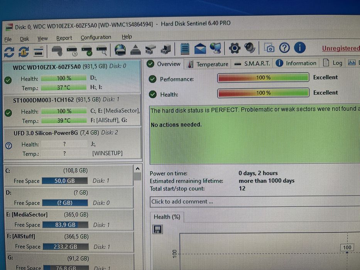This screenshot has width=360, height=270.
Task: Click the green check icon for WDC disk
Action: (x=8, y=80)
